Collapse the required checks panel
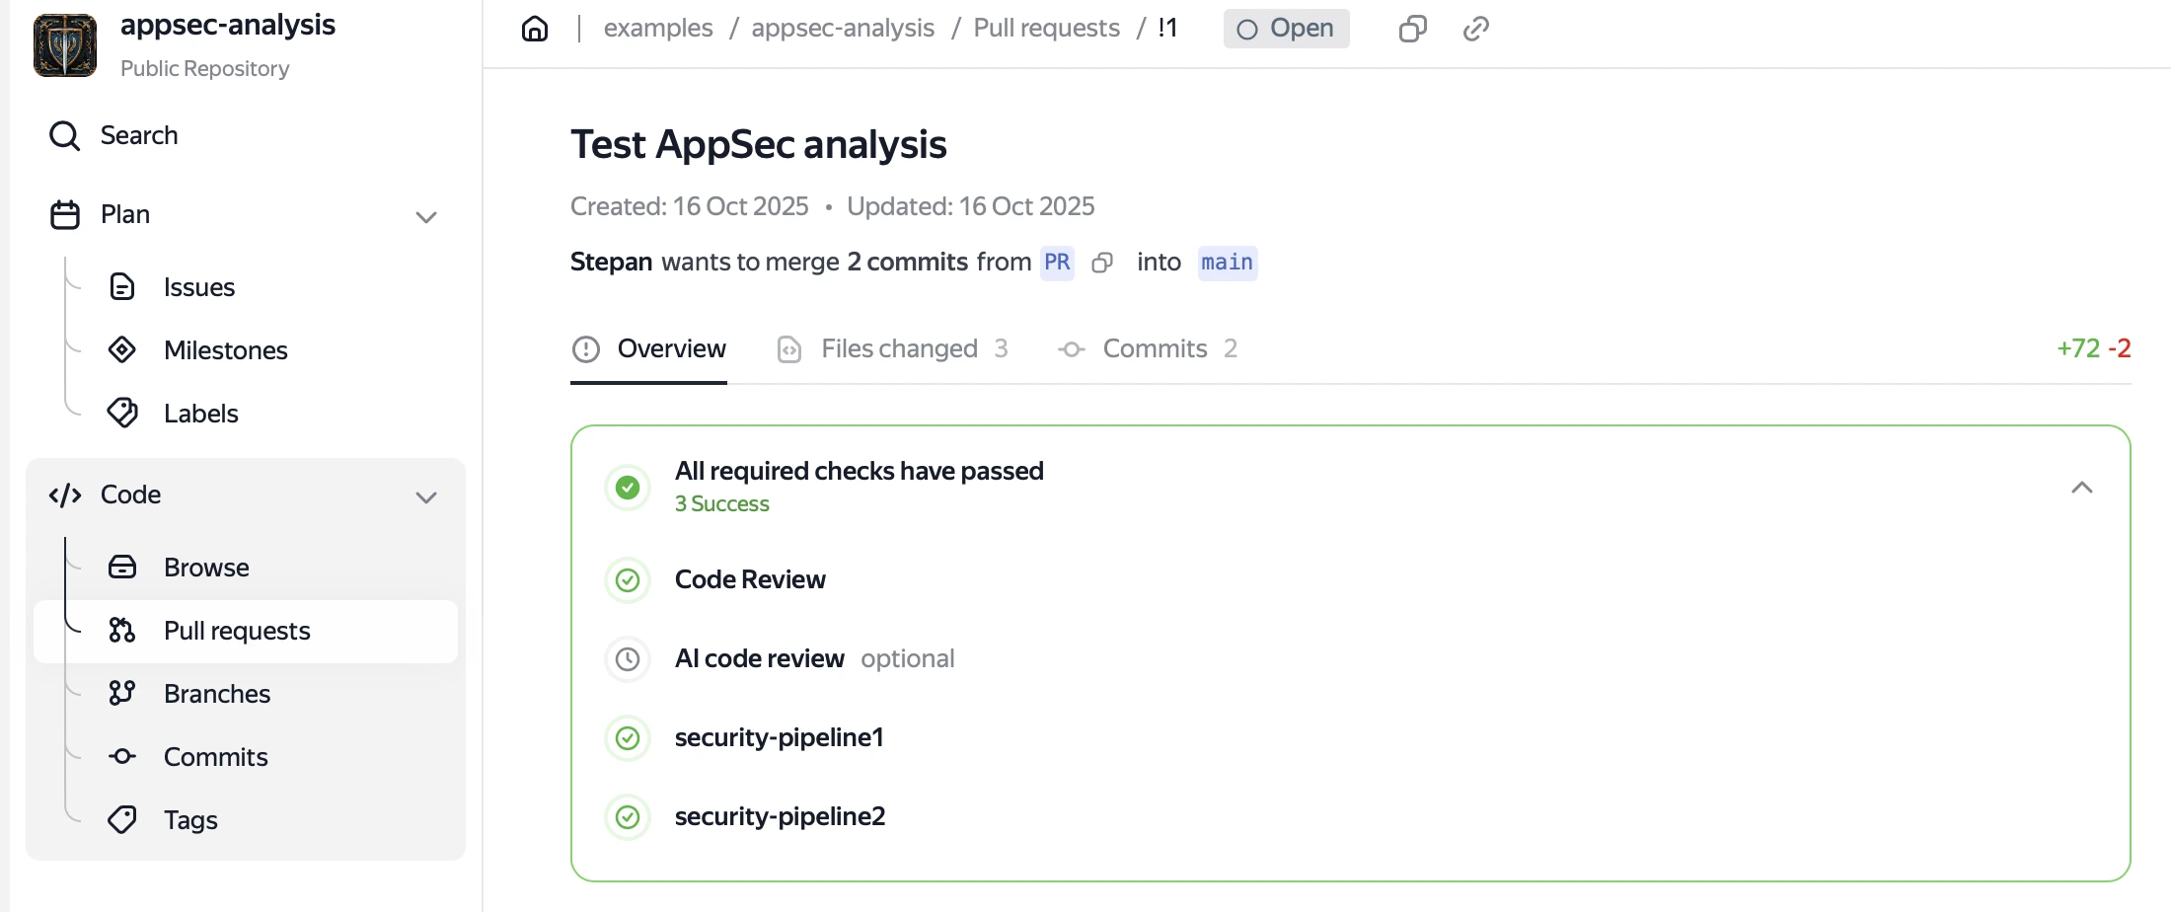 (x=2081, y=488)
